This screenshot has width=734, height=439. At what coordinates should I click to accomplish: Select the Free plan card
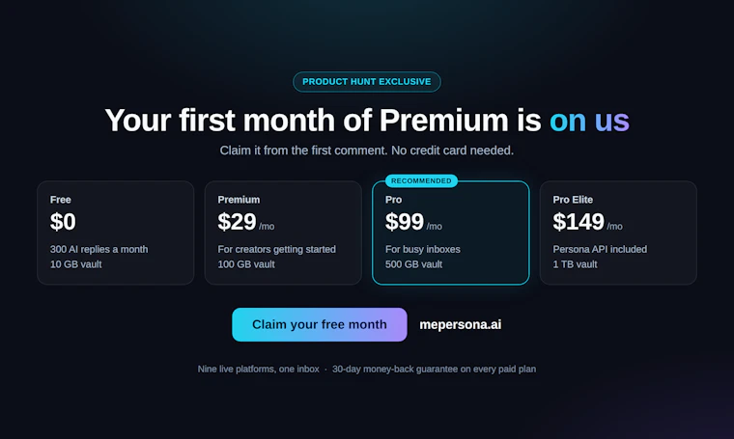(x=116, y=233)
